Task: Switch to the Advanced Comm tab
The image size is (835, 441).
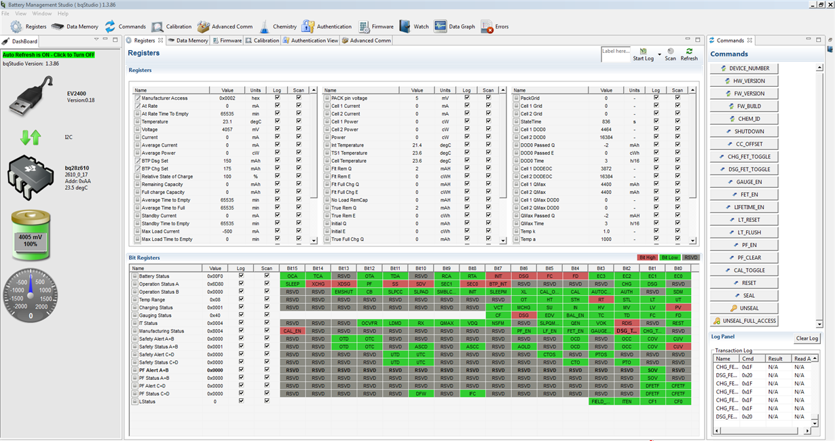Action: click(367, 41)
